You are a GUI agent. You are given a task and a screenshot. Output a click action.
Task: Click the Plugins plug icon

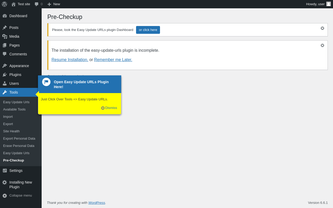coord(5,75)
